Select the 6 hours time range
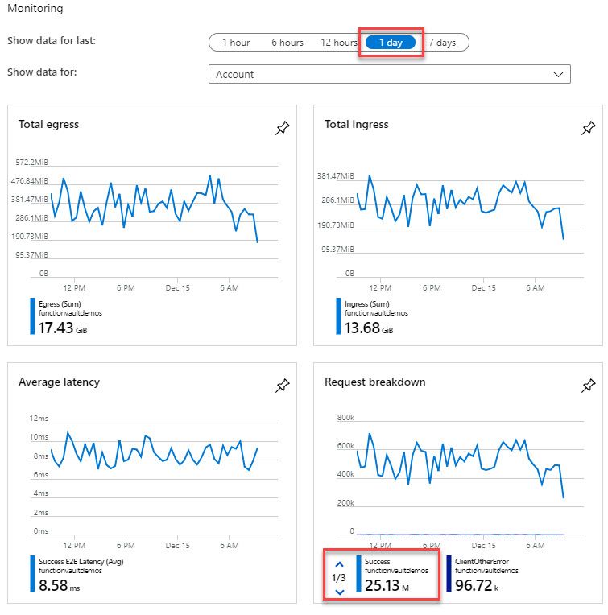Image resolution: width=608 pixels, height=615 pixels. click(287, 43)
